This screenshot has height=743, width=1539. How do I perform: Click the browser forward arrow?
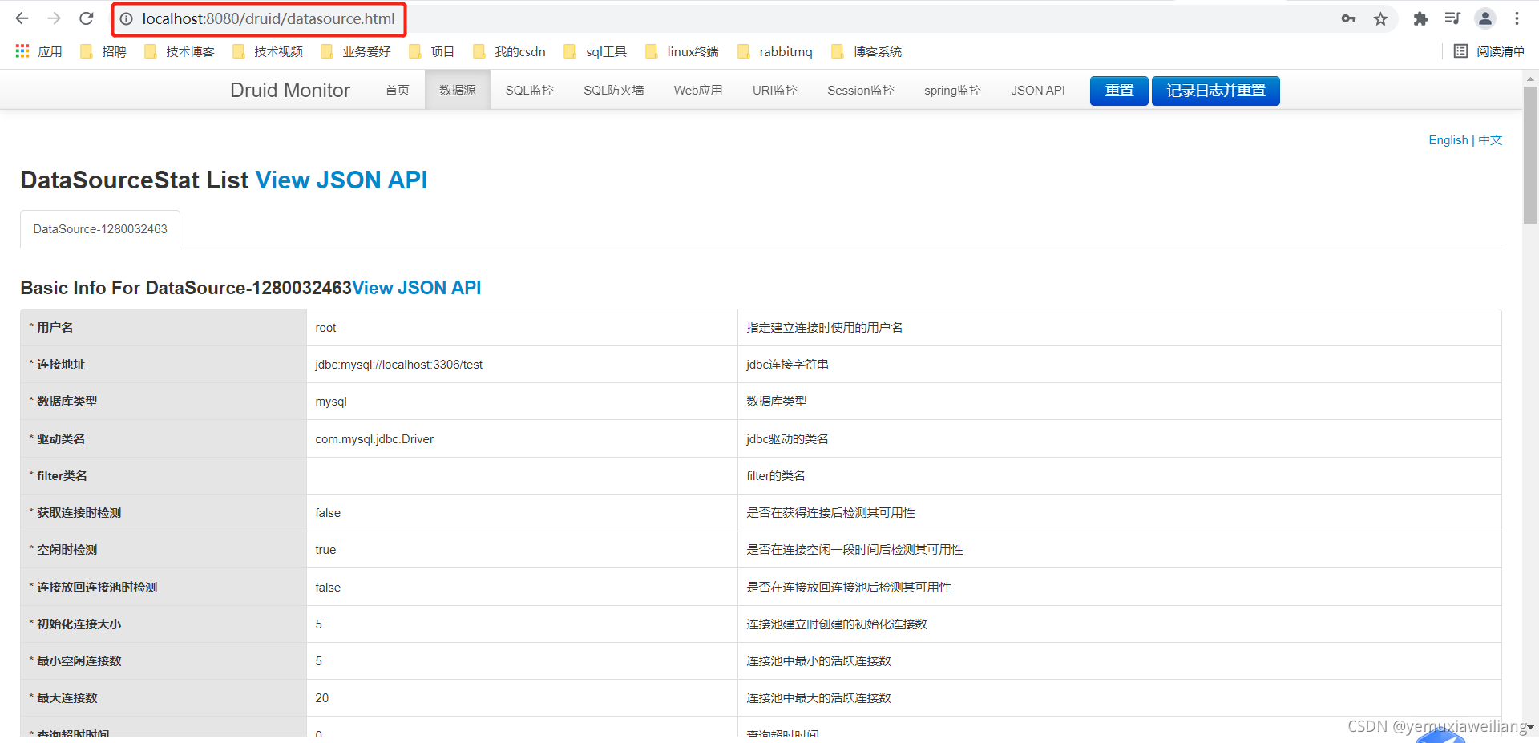point(54,18)
